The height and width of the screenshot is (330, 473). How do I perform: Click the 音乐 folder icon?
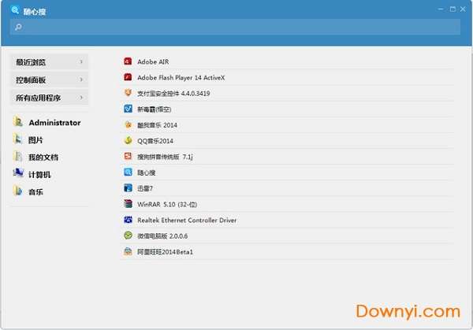[x=18, y=191]
